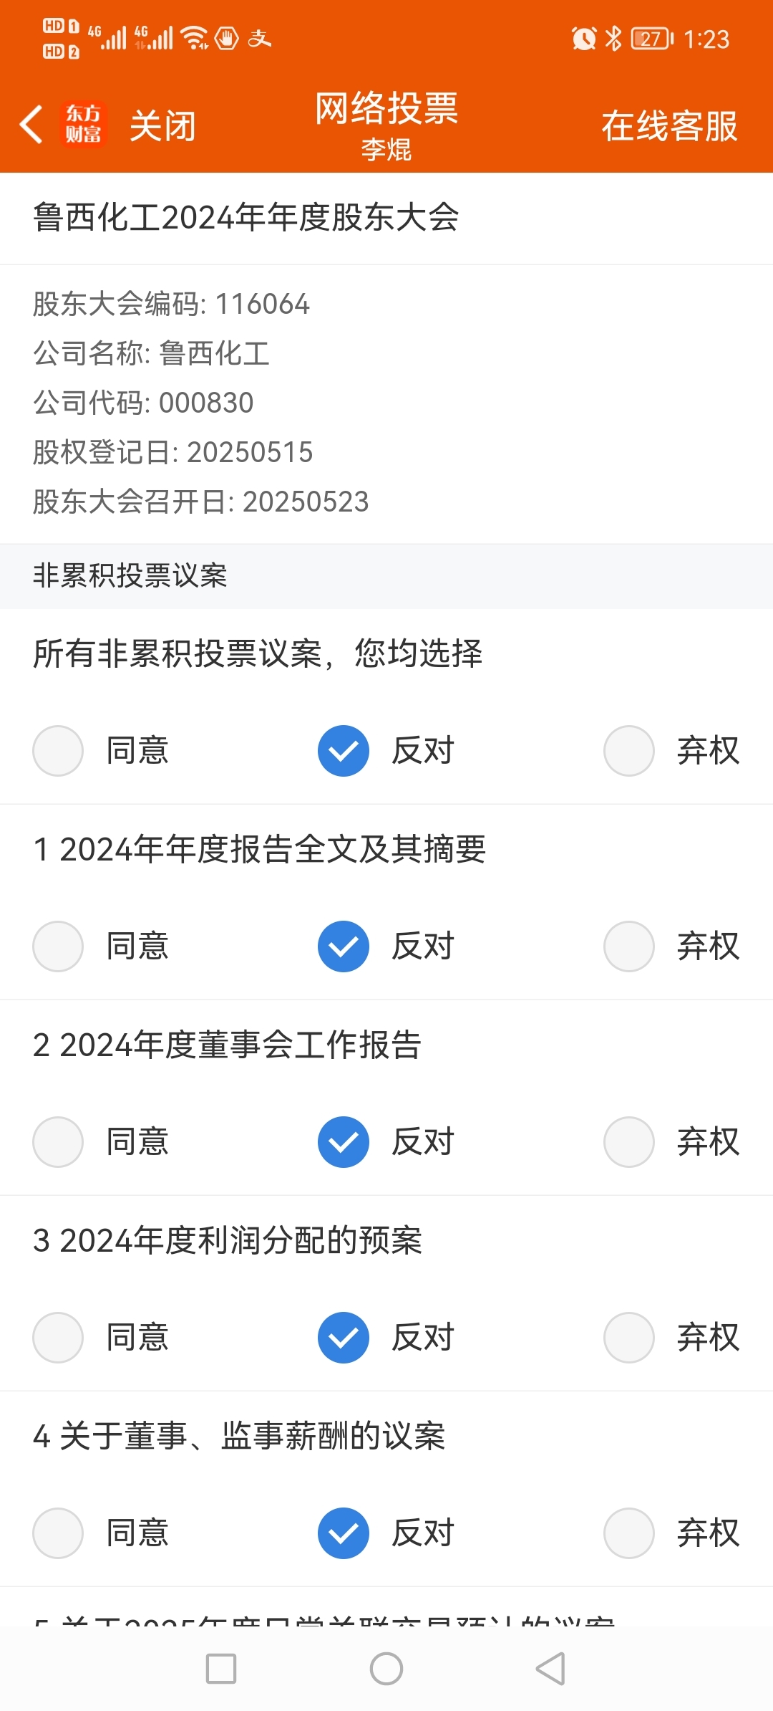Tap the 东方财富 logo icon
This screenshot has width=773, height=1711.
click(x=84, y=125)
